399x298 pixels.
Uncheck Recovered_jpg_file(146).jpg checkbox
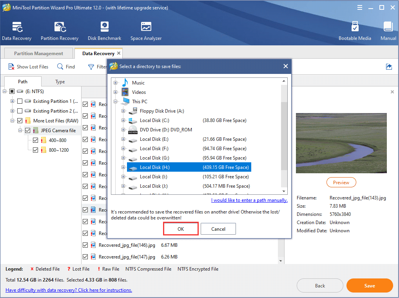coord(85,245)
